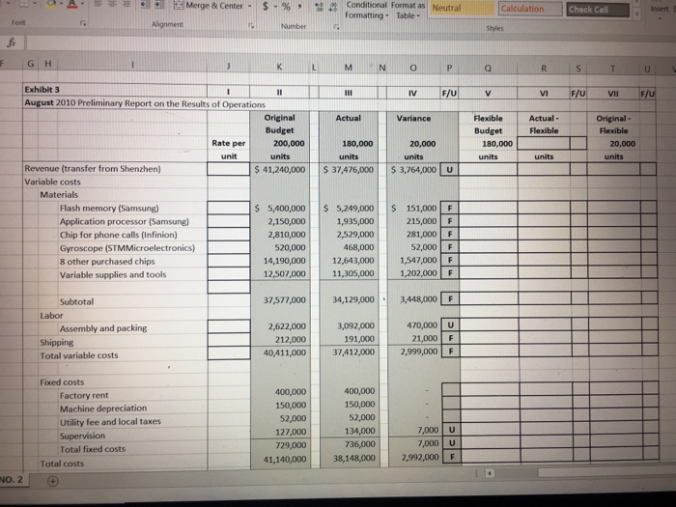Apply accounting dollar number format
Viewport: 676px width, 507px height.
(x=266, y=7)
